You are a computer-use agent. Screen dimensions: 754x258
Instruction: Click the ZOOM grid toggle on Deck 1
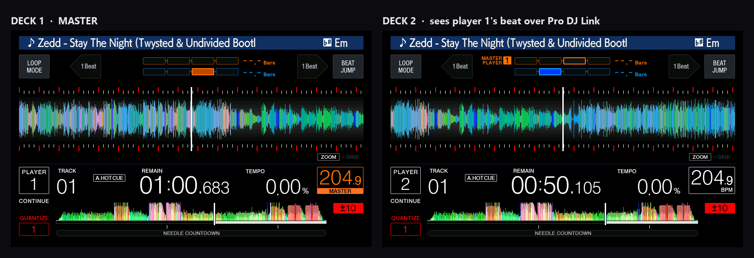[x=328, y=157]
